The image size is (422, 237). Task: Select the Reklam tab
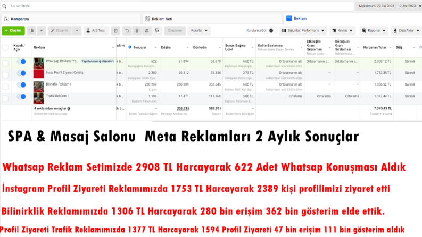[353, 18]
